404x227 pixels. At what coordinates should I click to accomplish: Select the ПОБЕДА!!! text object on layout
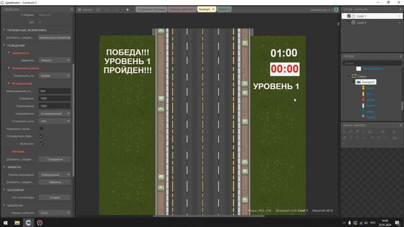[128, 61]
